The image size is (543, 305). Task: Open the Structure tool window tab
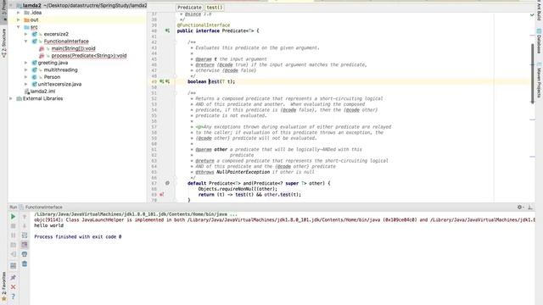(3, 43)
